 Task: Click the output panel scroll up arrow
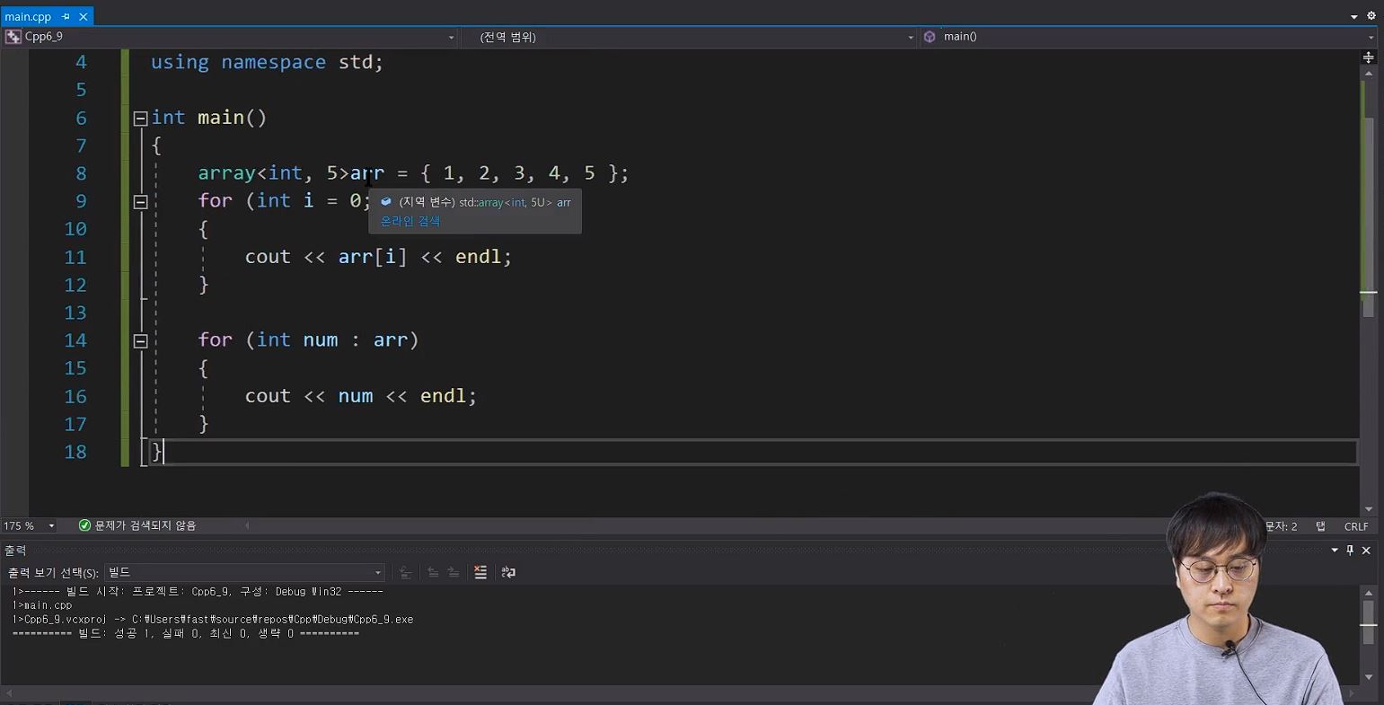pos(1369,593)
